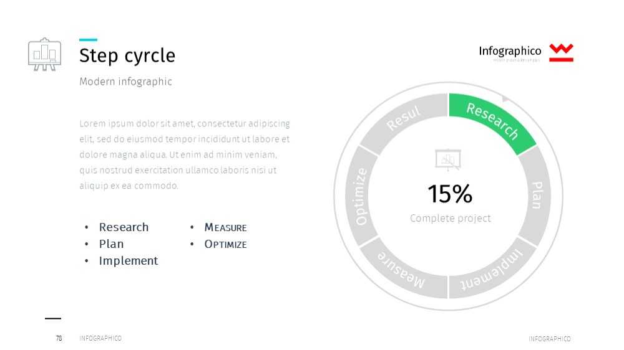Screen dimensions: 624x350
Task: Select the slide number 78
Action: 59,339
